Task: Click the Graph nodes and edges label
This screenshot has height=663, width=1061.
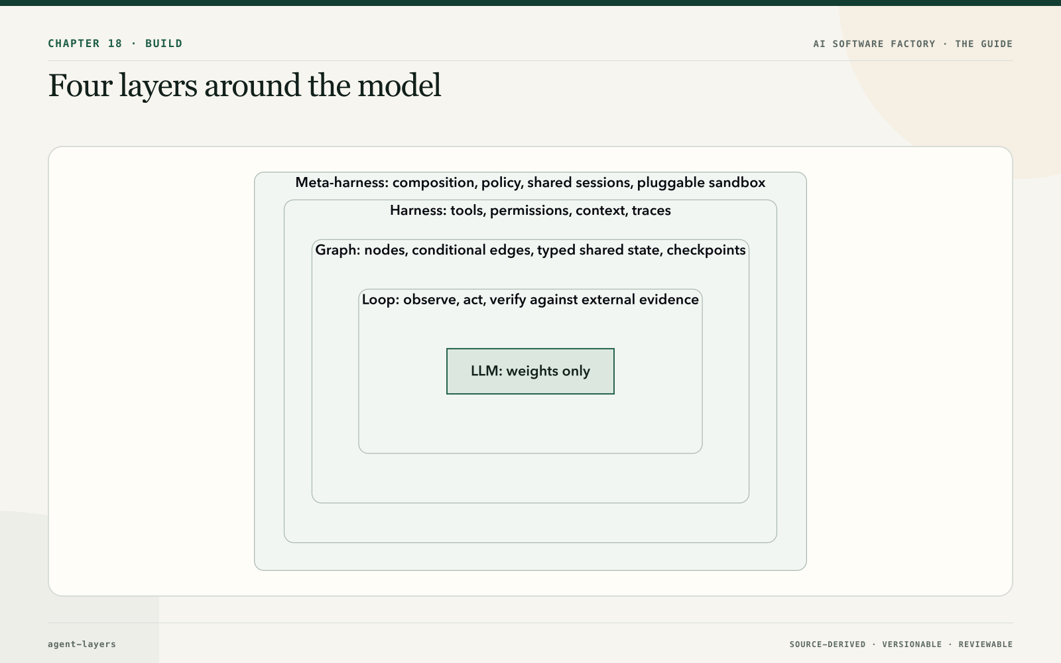Action: click(530, 250)
